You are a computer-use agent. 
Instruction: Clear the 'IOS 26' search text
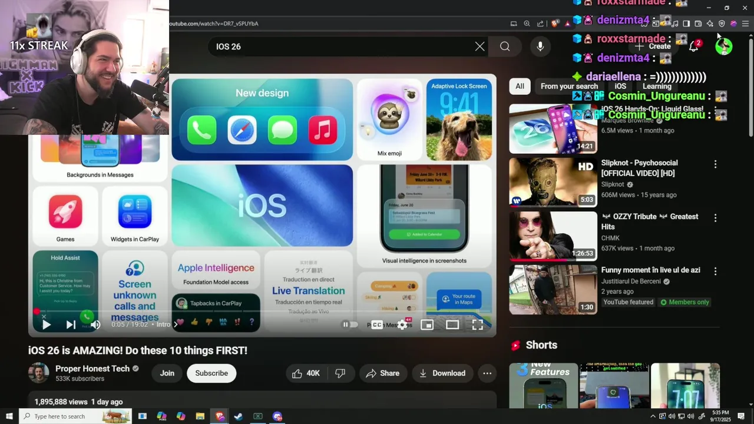coord(480,47)
